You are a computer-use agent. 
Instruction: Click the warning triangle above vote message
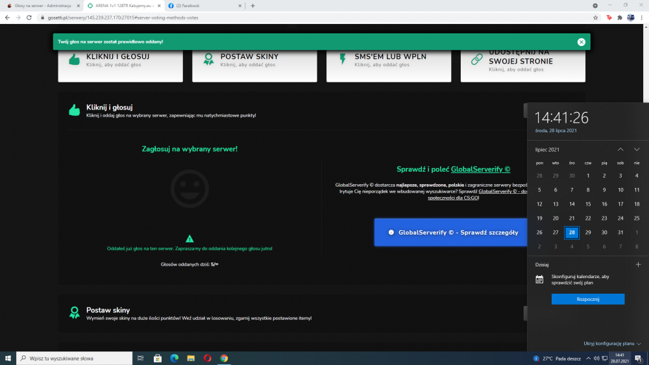pyautogui.click(x=190, y=239)
